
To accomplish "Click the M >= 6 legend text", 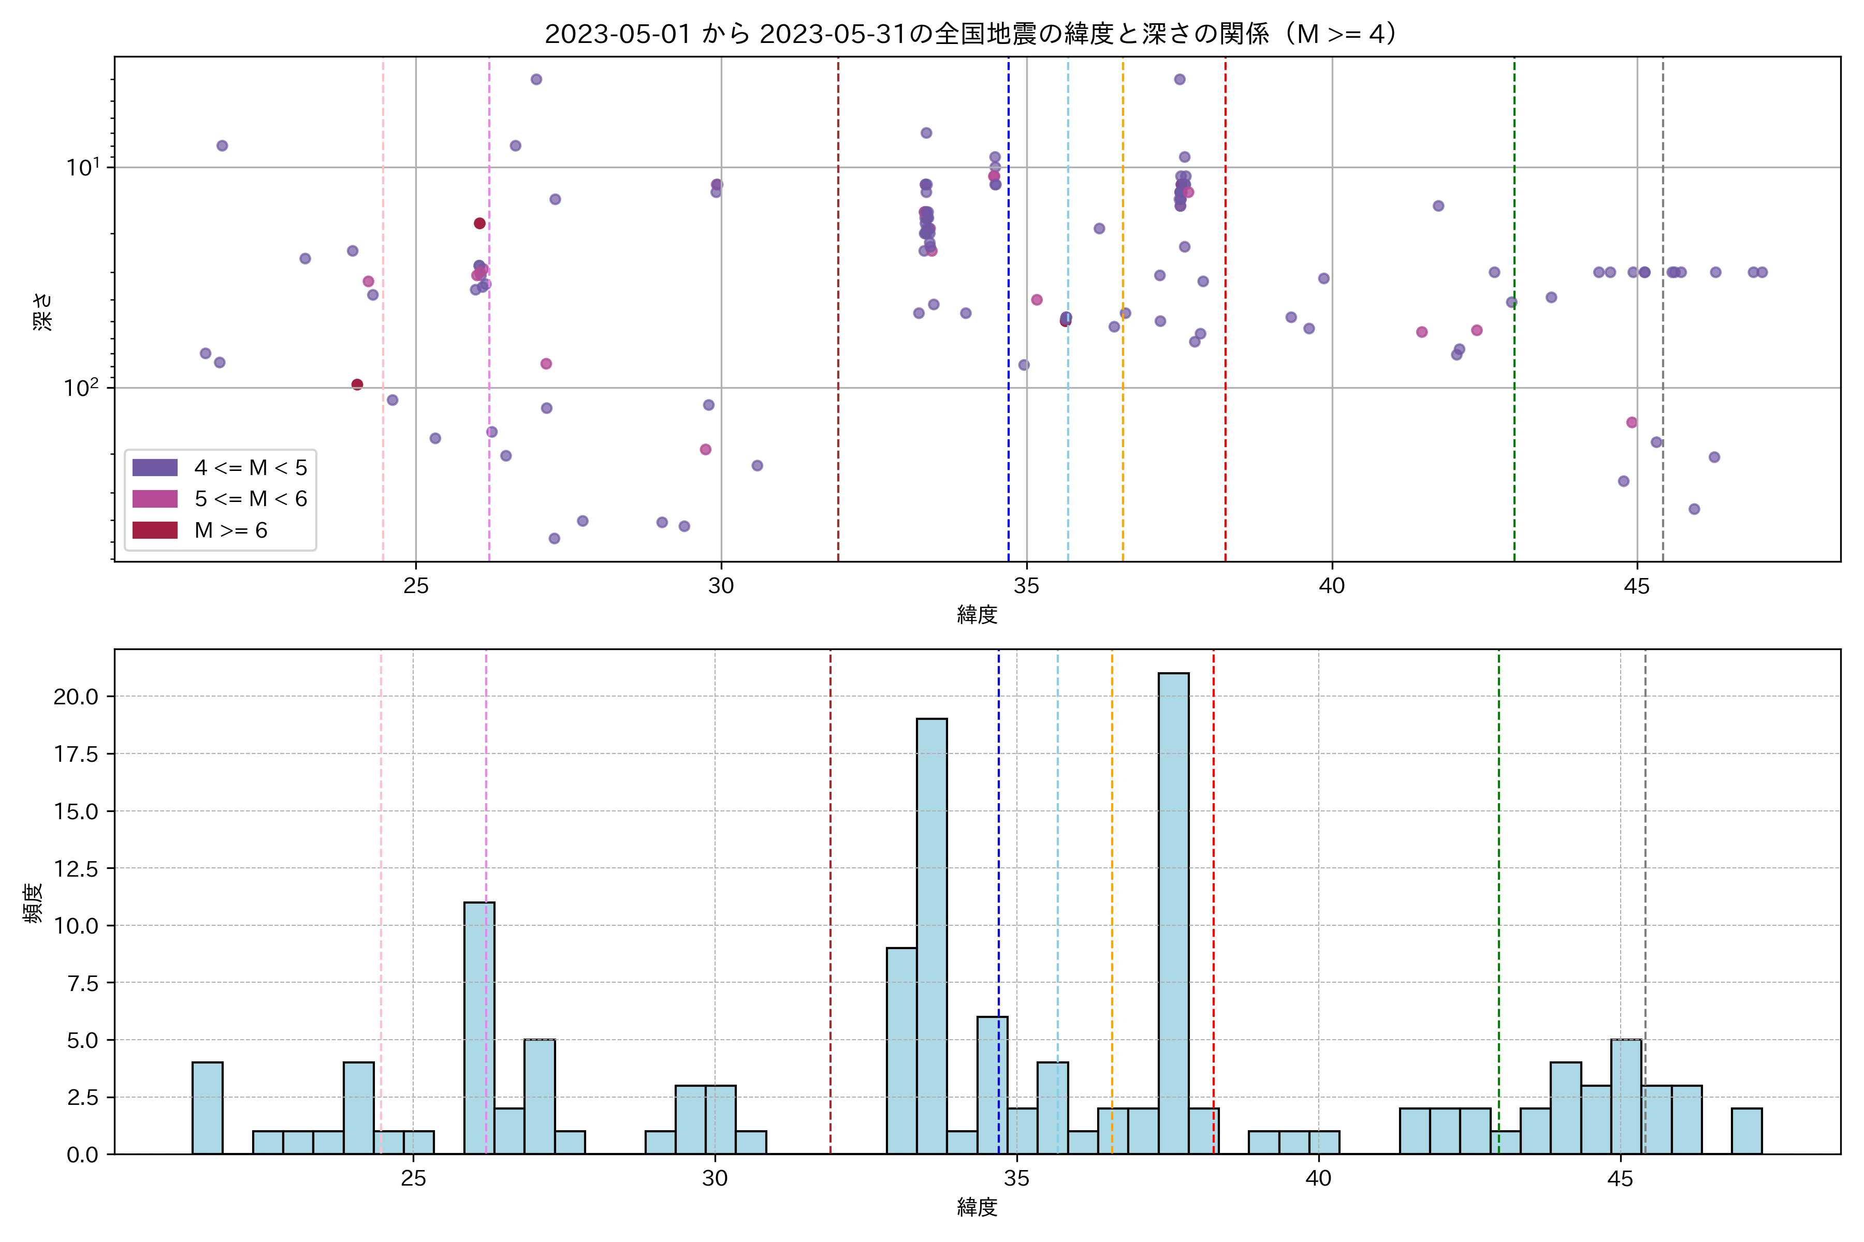I will tap(230, 531).
